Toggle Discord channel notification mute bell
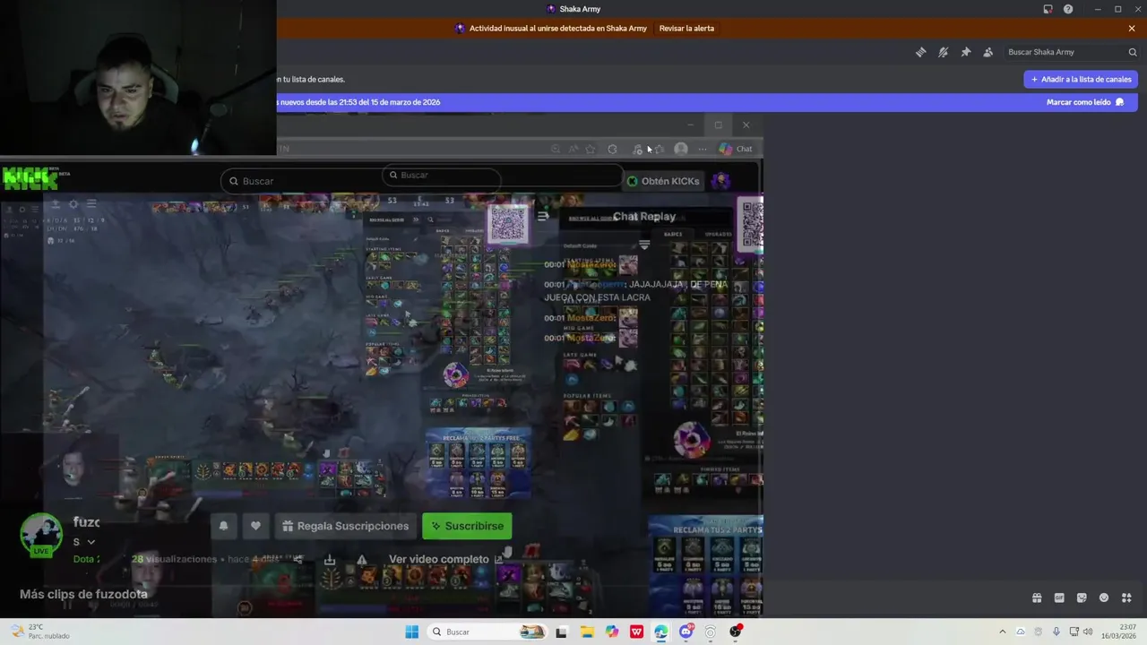The image size is (1147, 645). [943, 52]
